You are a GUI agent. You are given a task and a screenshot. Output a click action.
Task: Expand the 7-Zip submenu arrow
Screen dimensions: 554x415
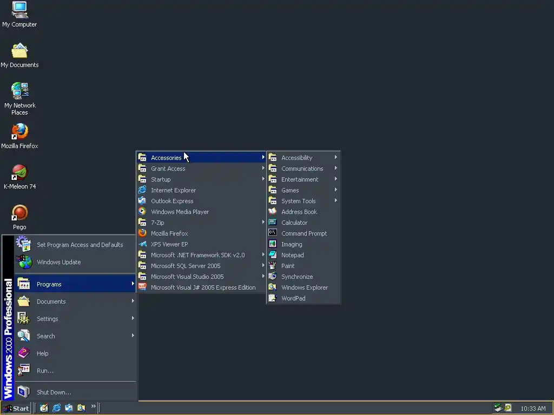point(263,222)
